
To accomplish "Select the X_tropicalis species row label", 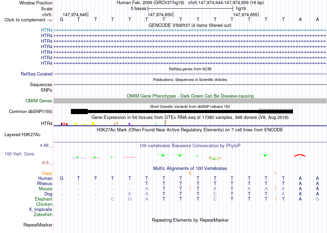I will coord(41,210).
